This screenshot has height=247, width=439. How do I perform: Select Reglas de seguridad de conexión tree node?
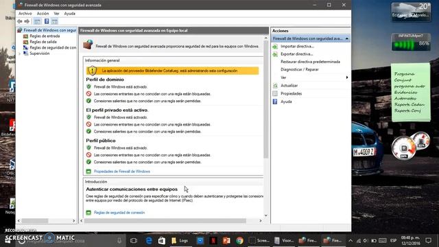pos(53,47)
